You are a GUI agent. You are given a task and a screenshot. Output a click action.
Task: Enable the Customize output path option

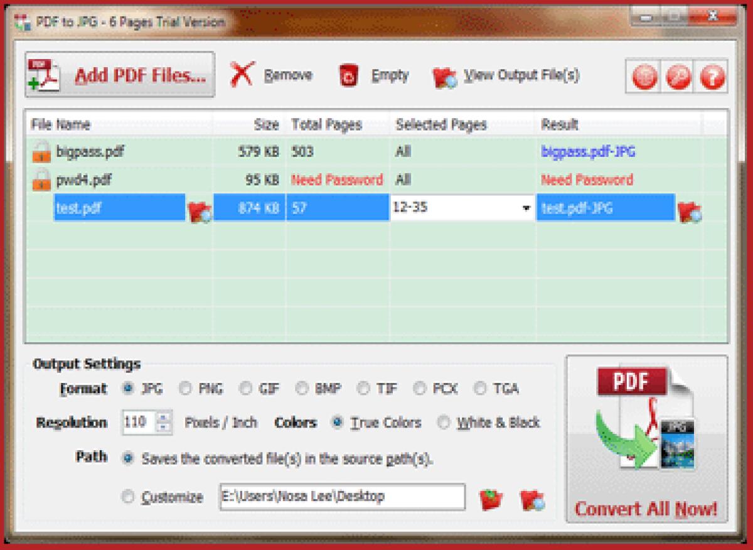coord(127,497)
